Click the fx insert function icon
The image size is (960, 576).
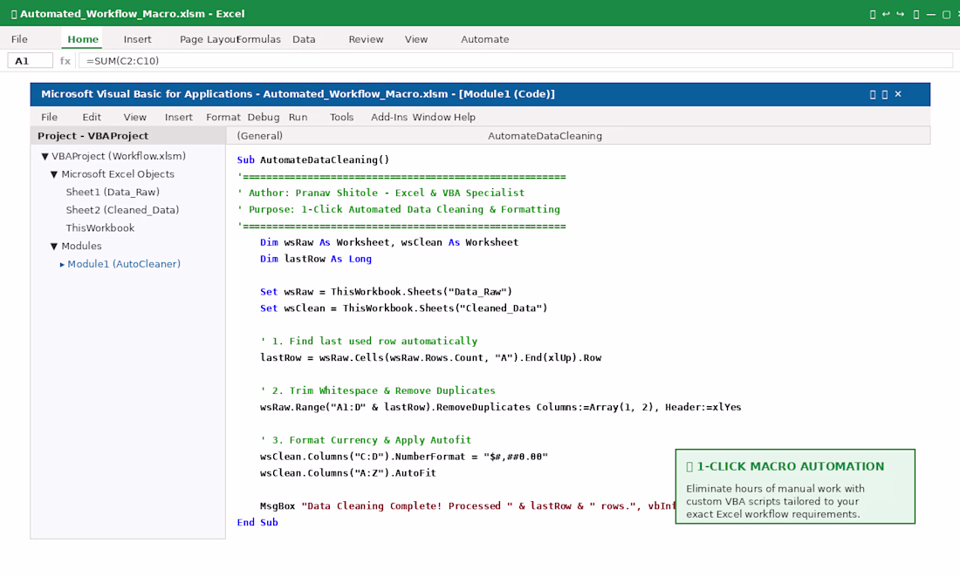pos(65,60)
